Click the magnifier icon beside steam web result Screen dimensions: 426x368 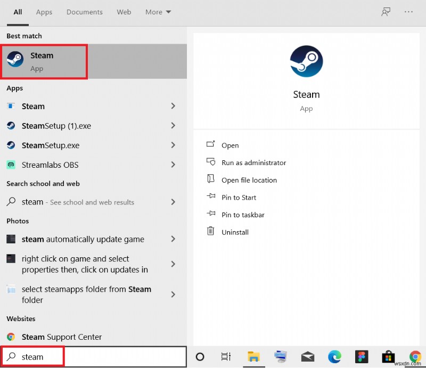[11, 202]
